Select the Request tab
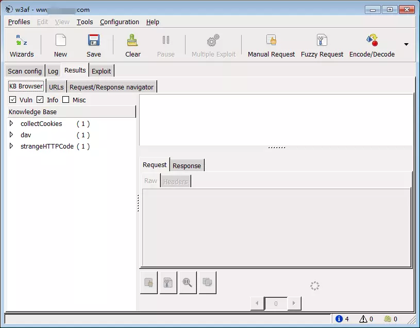The width and height of the screenshot is (420, 328). click(x=155, y=165)
